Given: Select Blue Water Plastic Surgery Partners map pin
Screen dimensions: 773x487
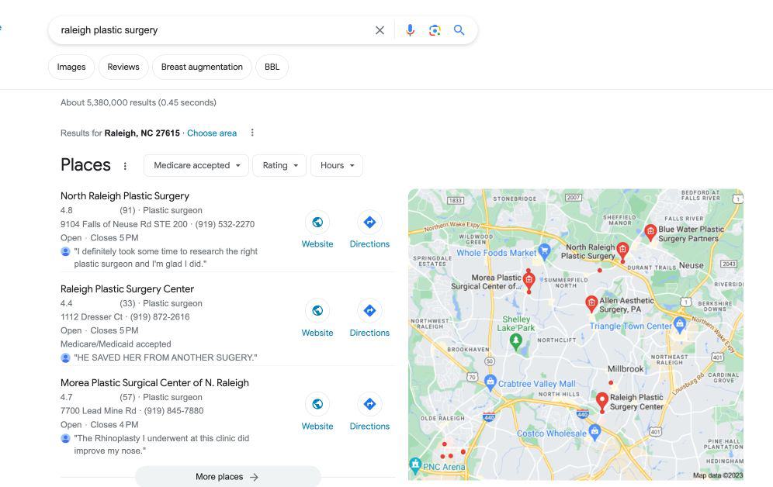Looking at the screenshot, I should (650, 232).
